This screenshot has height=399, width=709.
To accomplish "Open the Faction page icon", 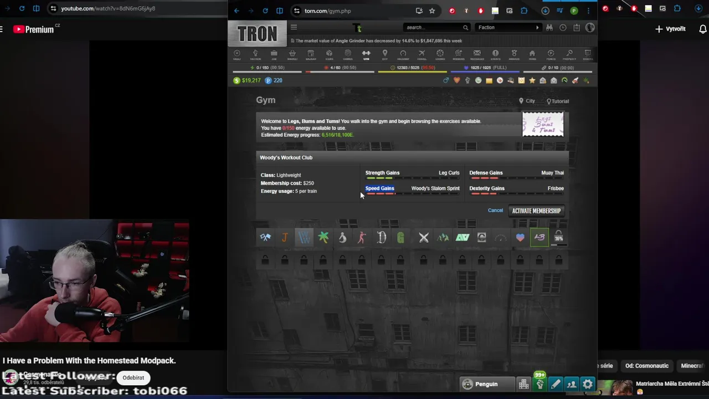I will [255, 54].
